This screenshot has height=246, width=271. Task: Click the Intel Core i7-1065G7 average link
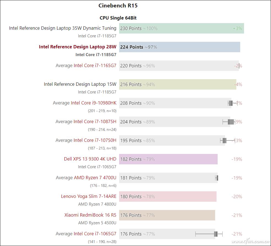[95, 234]
